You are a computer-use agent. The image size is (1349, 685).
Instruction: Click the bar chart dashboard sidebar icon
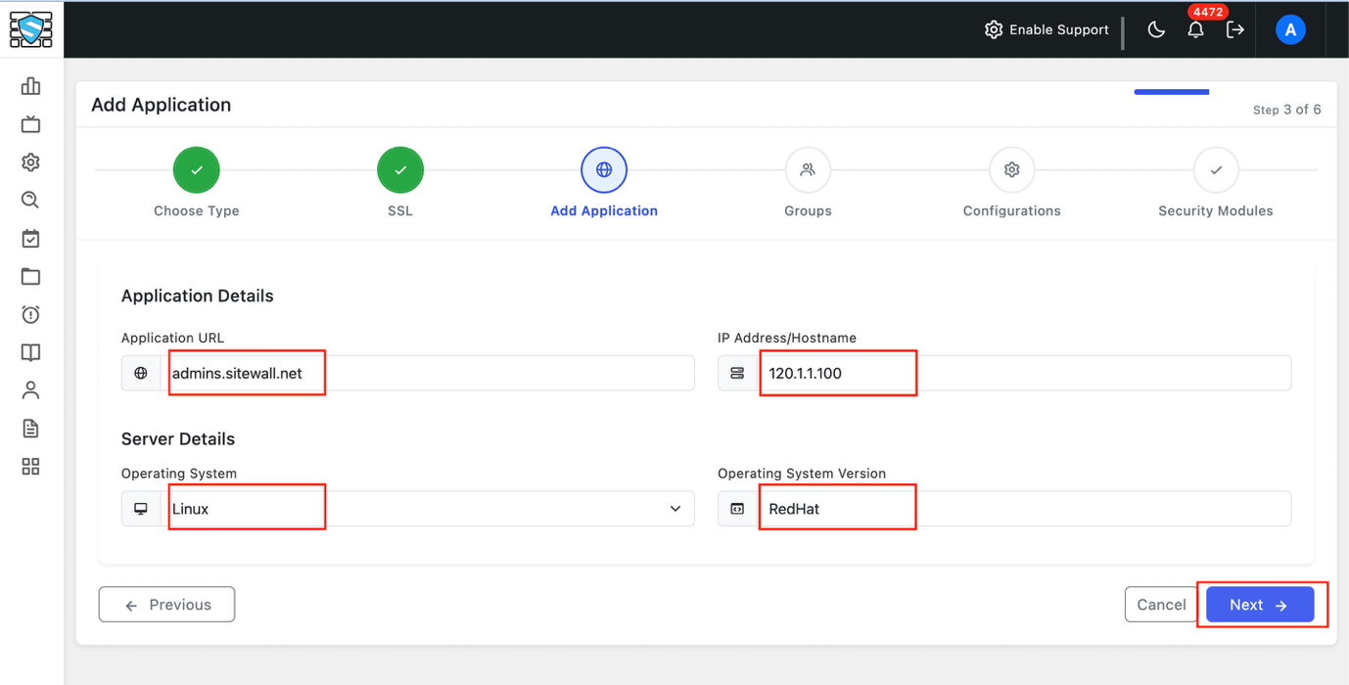coord(30,86)
